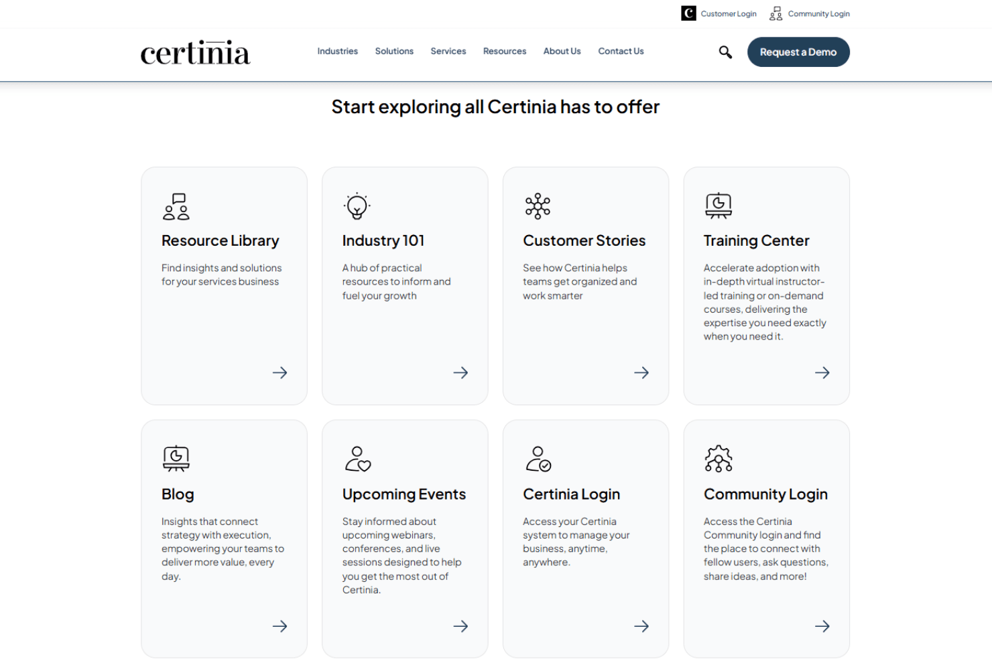Click the Request a Demo button
This screenshot has height=661, width=992.
[x=798, y=52]
